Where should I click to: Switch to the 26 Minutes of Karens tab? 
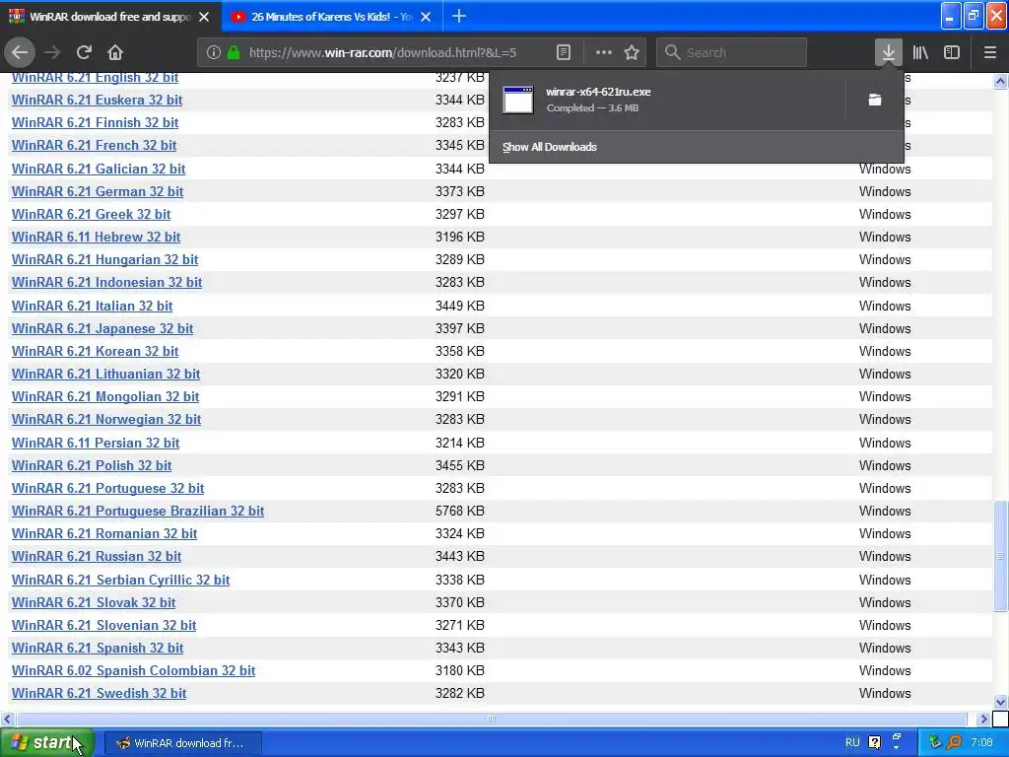click(332, 17)
